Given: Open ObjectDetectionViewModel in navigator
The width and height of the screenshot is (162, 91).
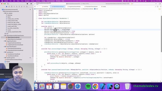Looking at the screenshot, I should tap(14, 39).
